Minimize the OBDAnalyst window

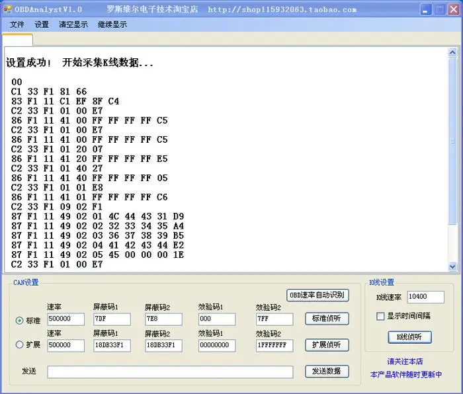[425, 10]
